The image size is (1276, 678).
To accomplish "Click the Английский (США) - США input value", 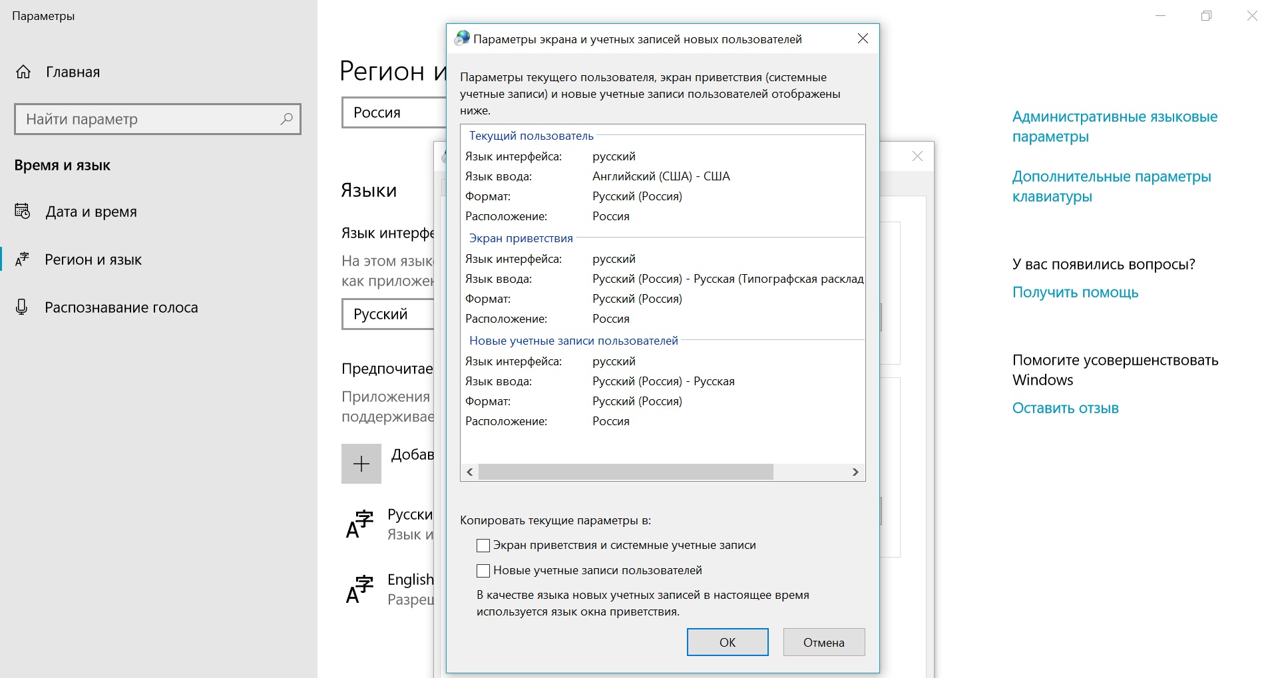I will click(x=661, y=176).
